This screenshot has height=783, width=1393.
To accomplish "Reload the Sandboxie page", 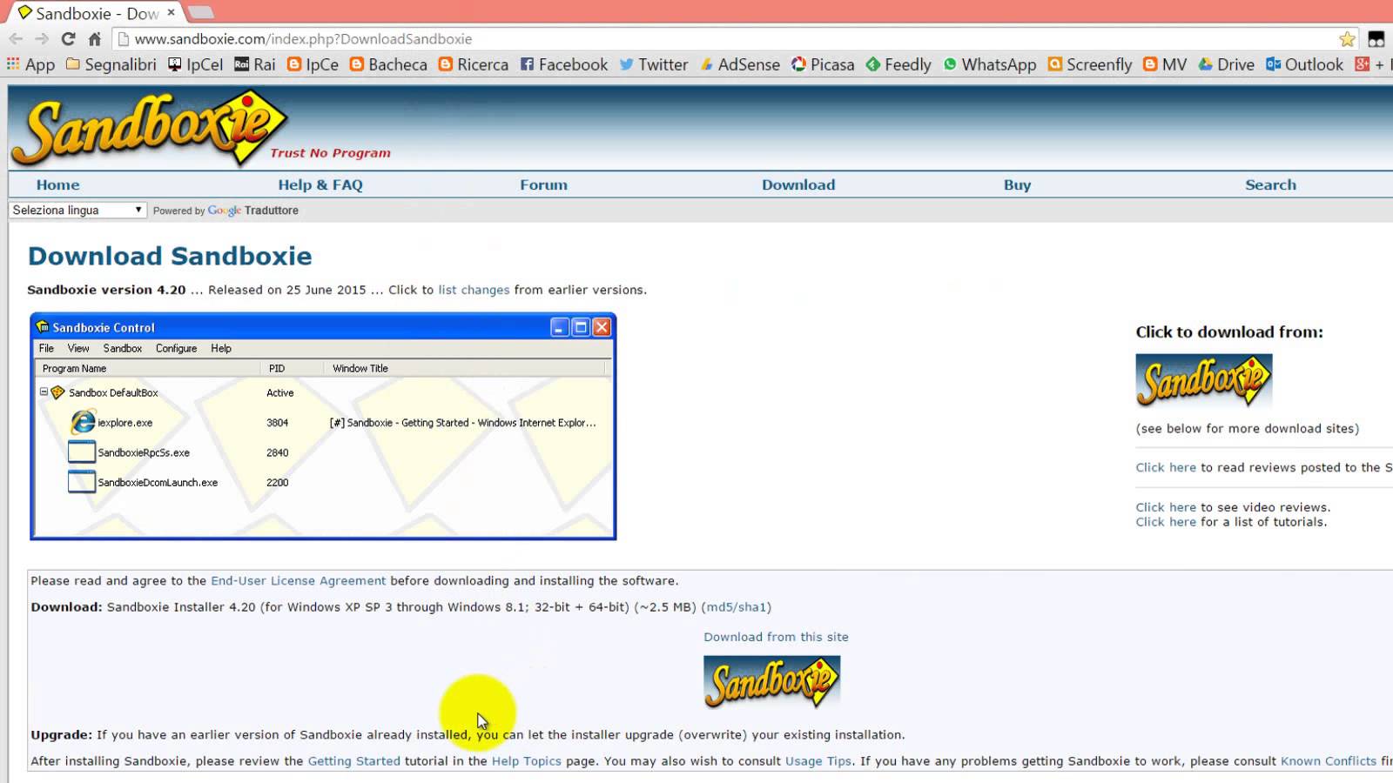I will [69, 39].
